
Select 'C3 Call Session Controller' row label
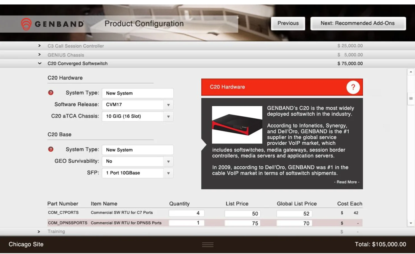[x=76, y=46]
